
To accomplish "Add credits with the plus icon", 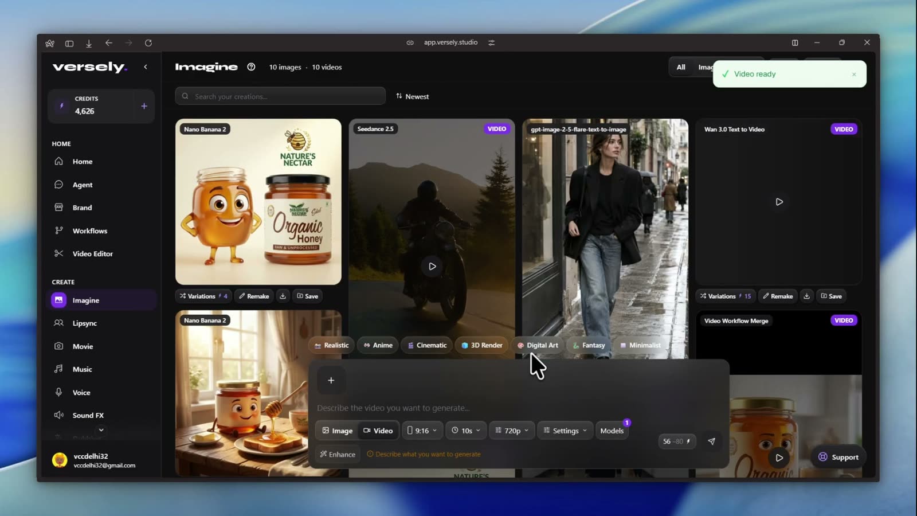I will tap(144, 106).
